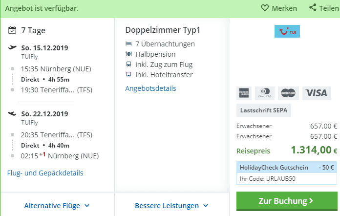Select the voucher code text URLAUB50

pos(281,179)
